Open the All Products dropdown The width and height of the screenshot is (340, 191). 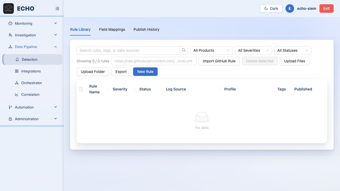pos(211,50)
